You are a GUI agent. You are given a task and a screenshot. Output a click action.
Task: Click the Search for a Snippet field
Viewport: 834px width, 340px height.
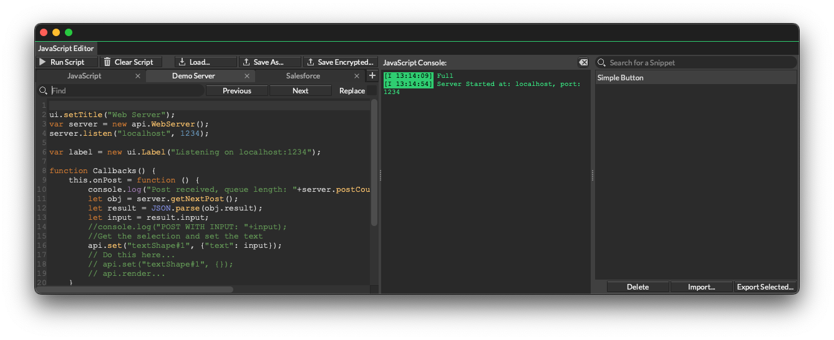click(699, 62)
